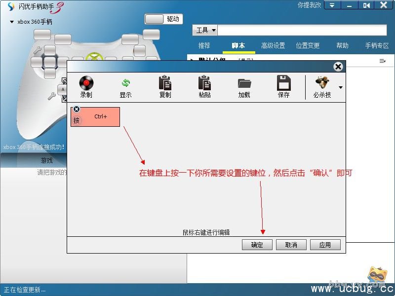The image size is (395, 296).
Task: Open the 工具 dropdown
Action: point(205,31)
